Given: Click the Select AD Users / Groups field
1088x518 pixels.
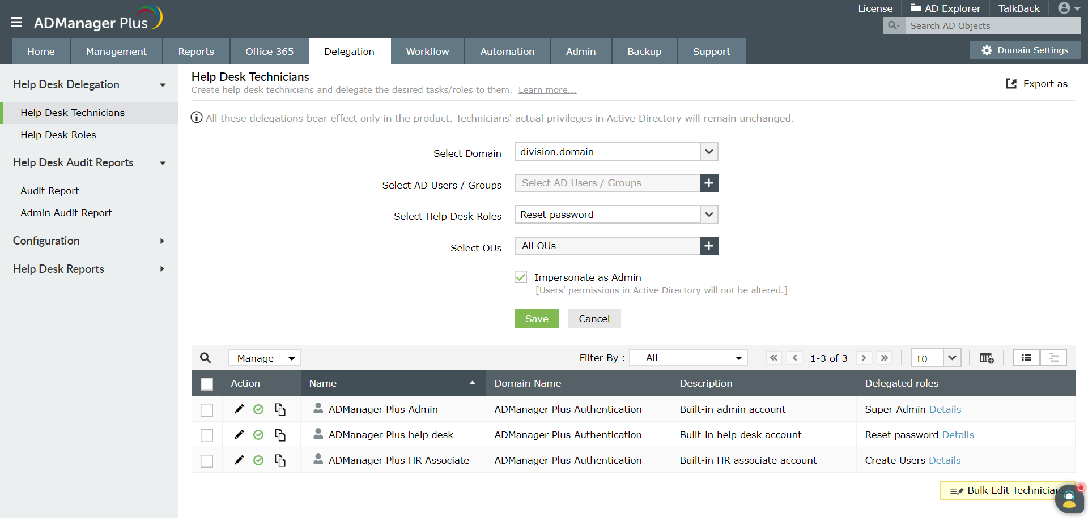Looking at the screenshot, I should coord(607,183).
